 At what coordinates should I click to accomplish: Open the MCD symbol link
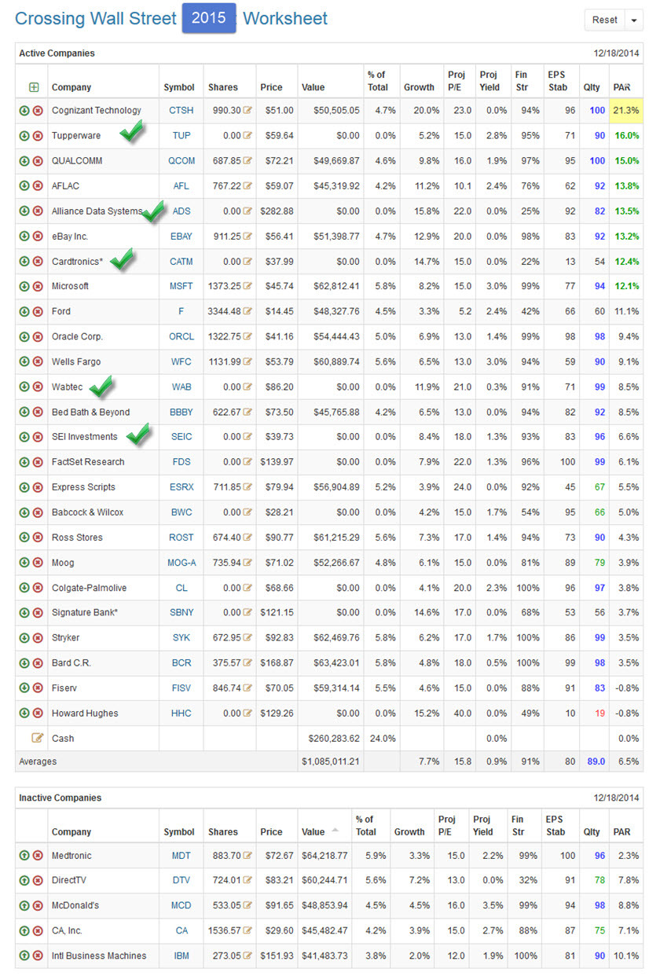(x=181, y=906)
